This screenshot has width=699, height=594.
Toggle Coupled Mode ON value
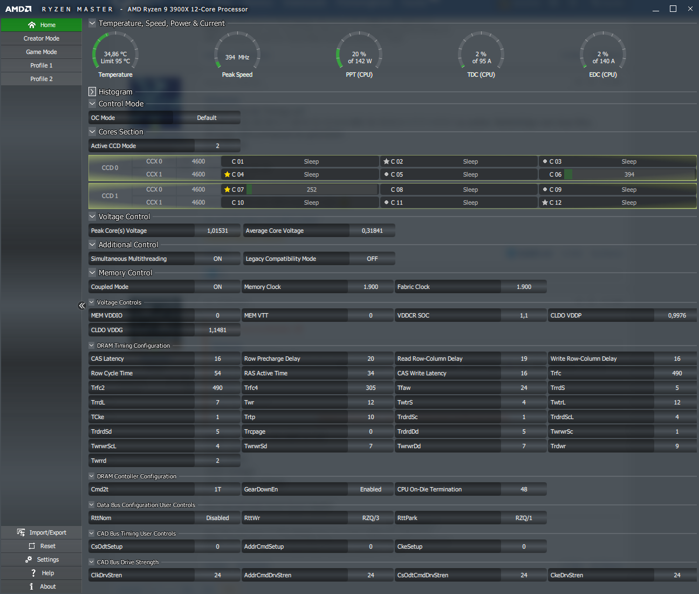(x=217, y=287)
